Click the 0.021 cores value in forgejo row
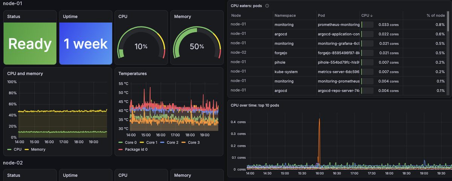Viewport: 452px width, 181px height. (388, 53)
